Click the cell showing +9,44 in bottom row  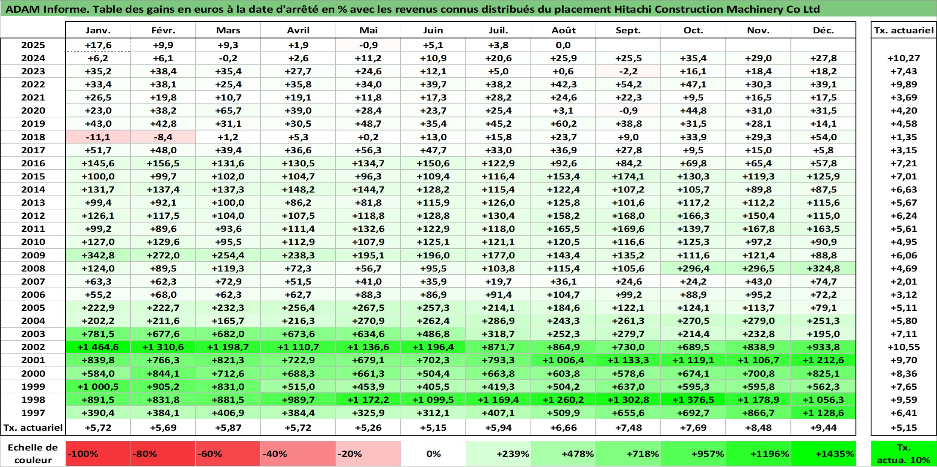(823, 428)
